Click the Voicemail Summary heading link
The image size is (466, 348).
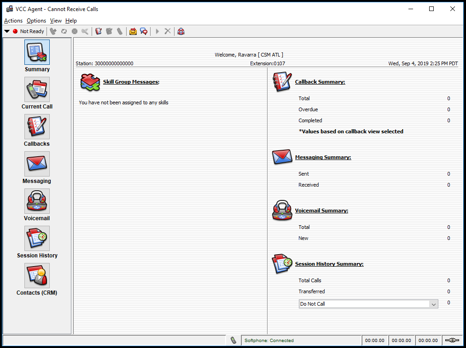tap(321, 211)
